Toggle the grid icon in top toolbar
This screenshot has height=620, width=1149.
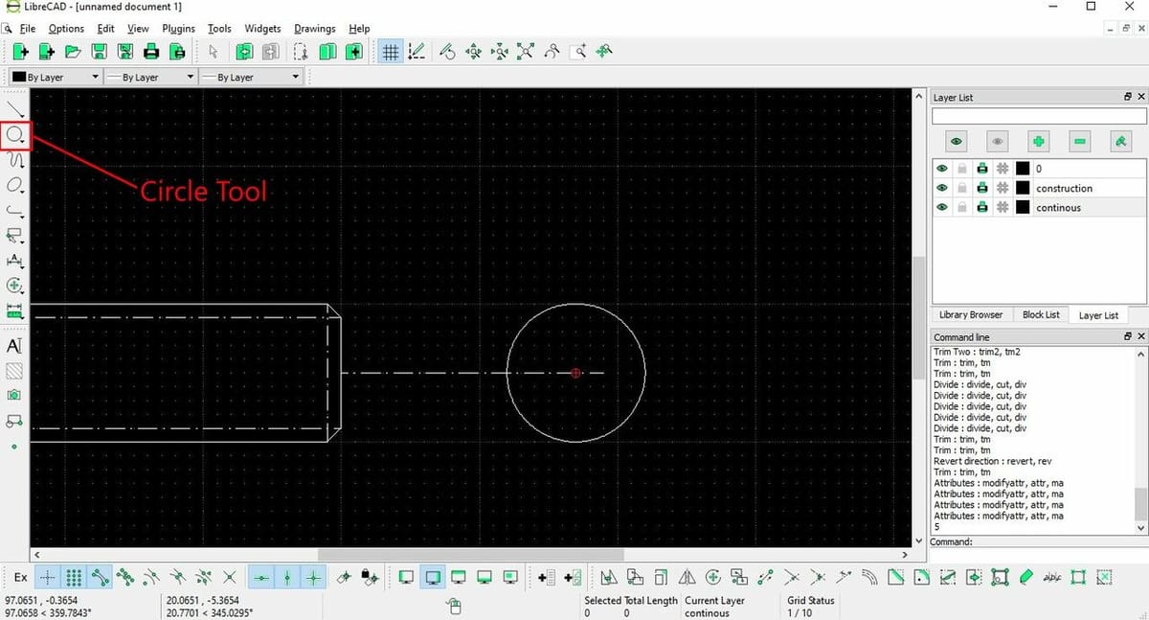(390, 52)
